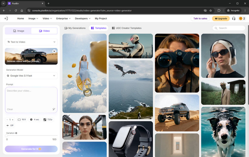Select the Video mode toggle
The width and height of the screenshot is (249, 157).
click(44, 31)
